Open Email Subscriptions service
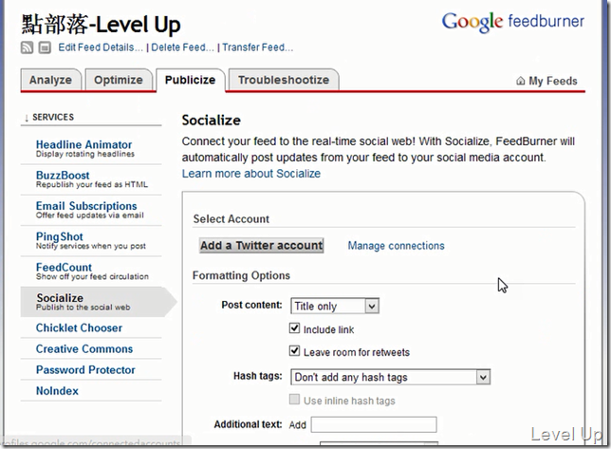 [x=86, y=206]
